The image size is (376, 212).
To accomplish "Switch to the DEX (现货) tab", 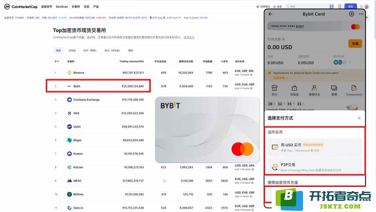I will pos(90,51).
